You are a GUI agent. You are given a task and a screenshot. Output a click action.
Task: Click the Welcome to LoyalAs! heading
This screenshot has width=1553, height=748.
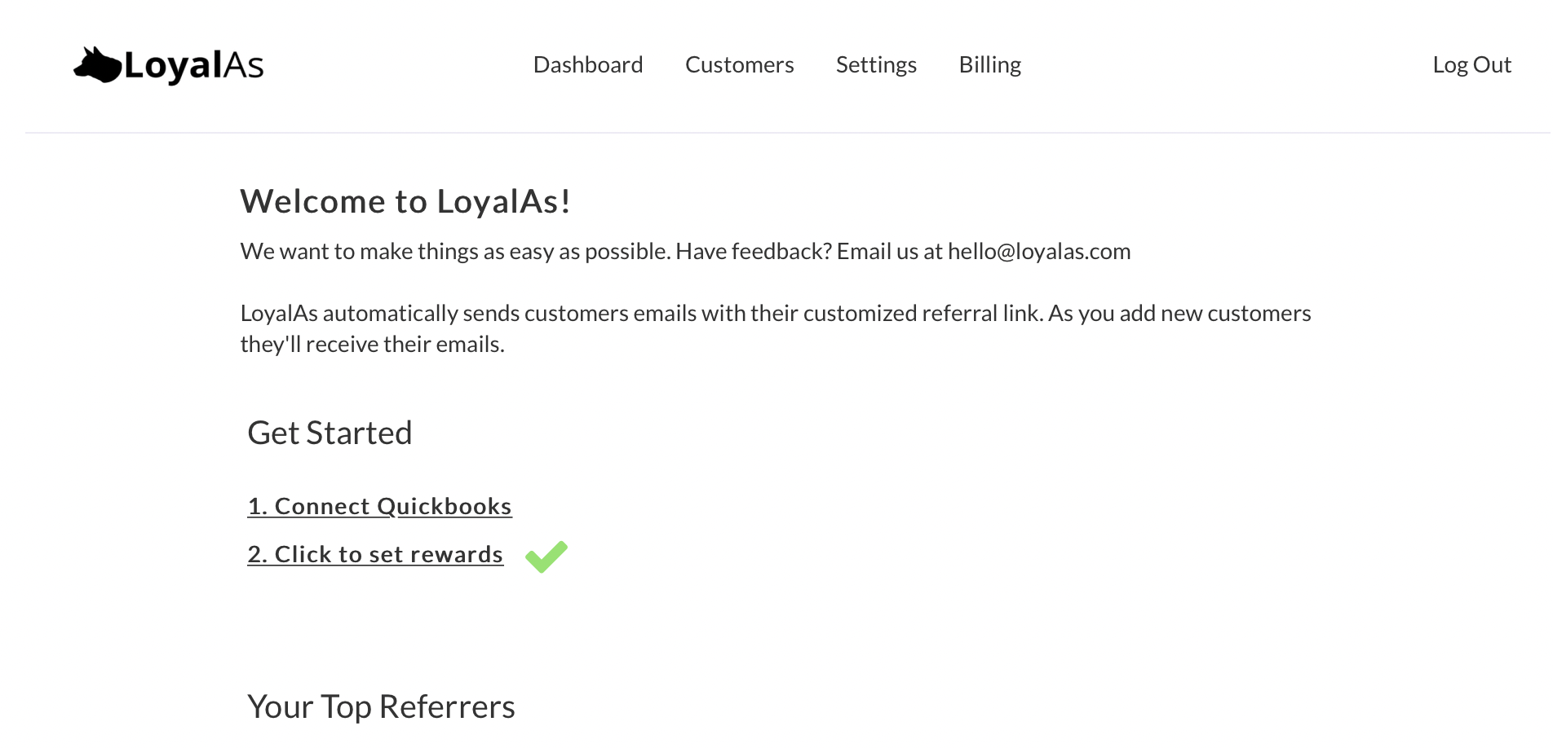405,201
